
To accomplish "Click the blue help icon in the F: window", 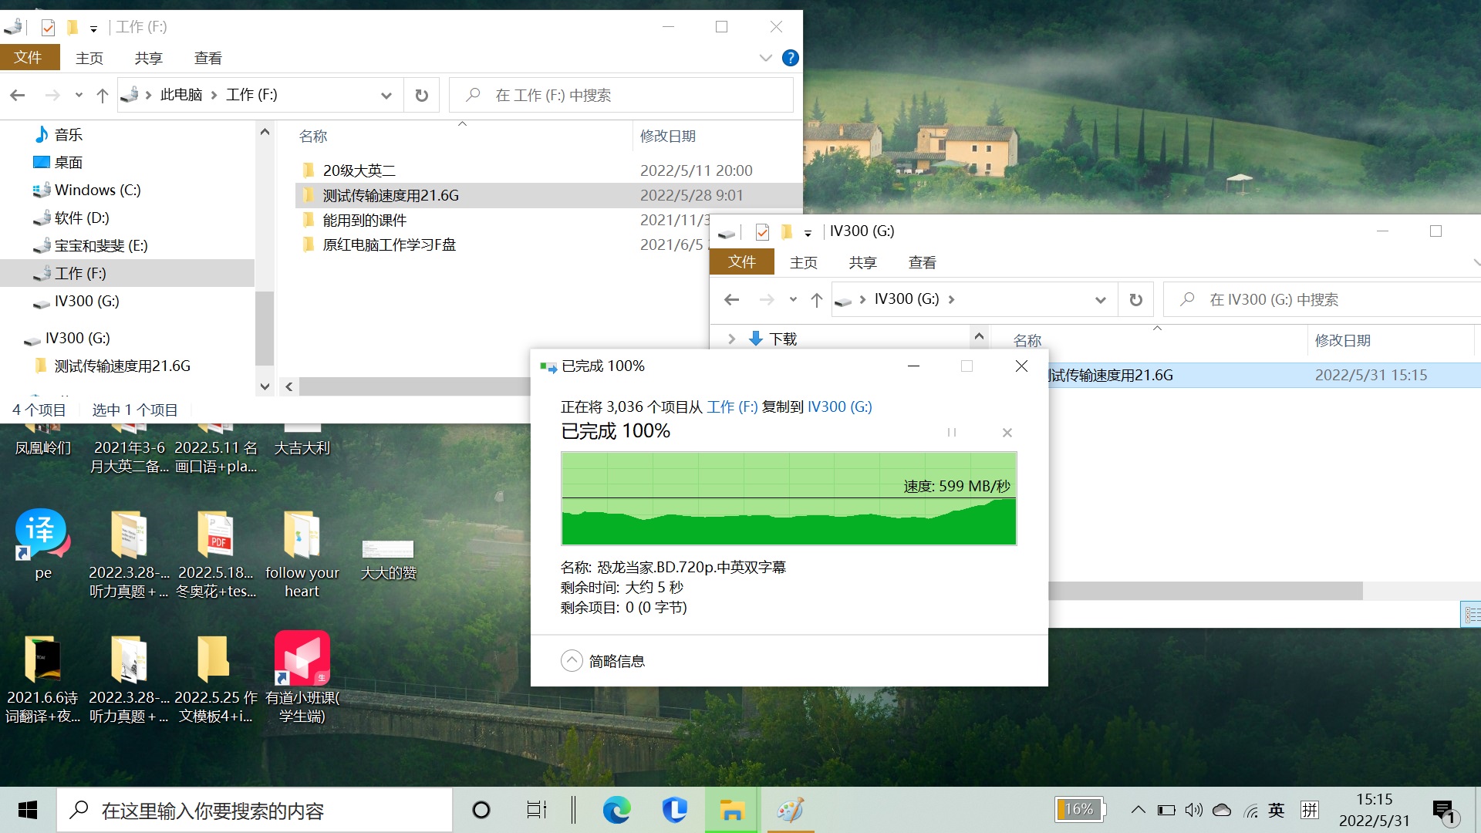I will [x=790, y=58].
